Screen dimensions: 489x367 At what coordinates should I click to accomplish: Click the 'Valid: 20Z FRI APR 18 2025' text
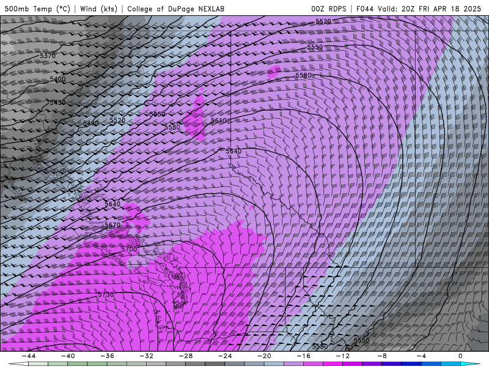pos(430,9)
